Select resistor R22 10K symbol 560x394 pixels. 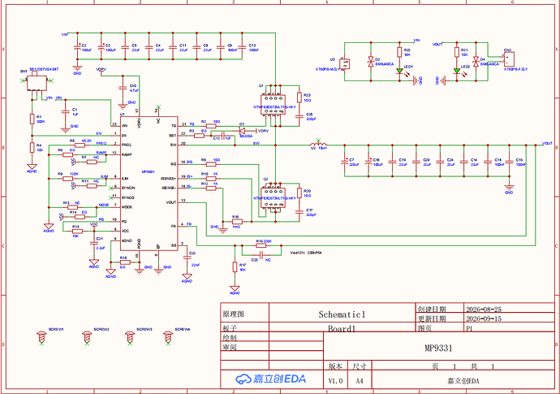coord(399,52)
